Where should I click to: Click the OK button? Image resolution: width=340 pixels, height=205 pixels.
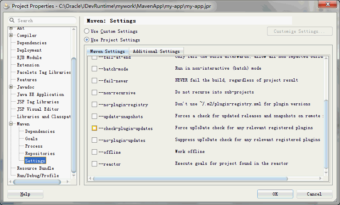275,194
